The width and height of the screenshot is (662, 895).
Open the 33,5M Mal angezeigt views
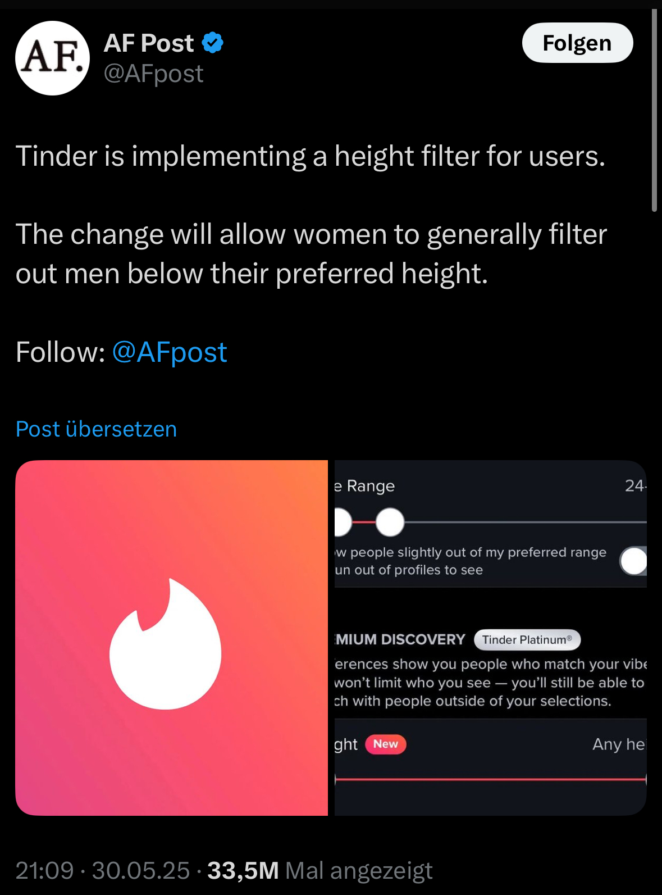point(320,870)
